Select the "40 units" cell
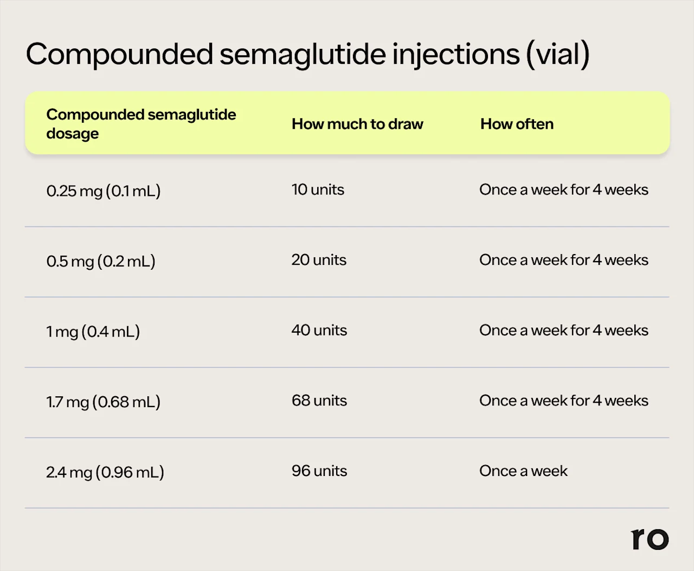This screenshot has width=694, height=571. point(319,331)
